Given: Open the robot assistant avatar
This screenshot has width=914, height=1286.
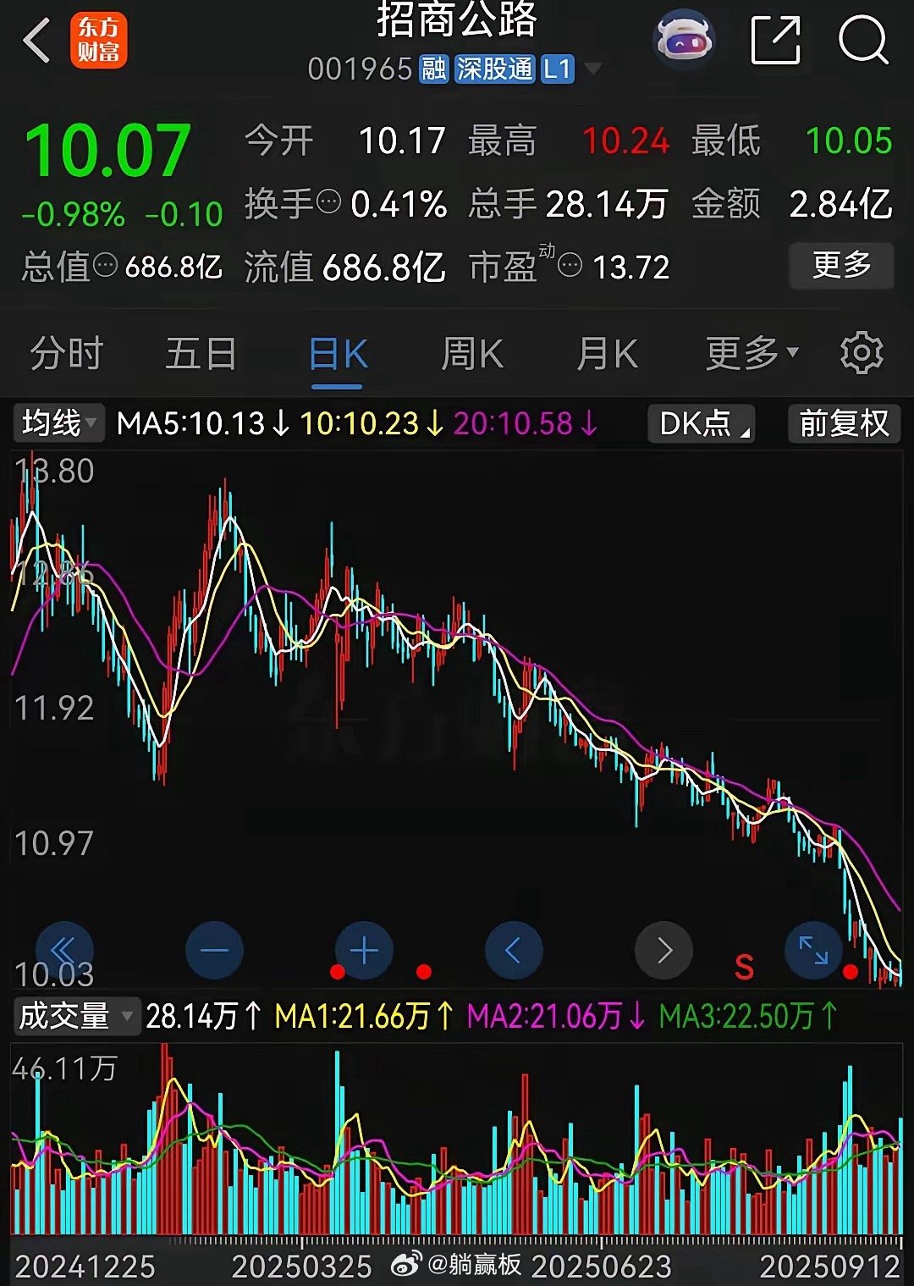Looking at the screenshot, I should pos(685,40).
